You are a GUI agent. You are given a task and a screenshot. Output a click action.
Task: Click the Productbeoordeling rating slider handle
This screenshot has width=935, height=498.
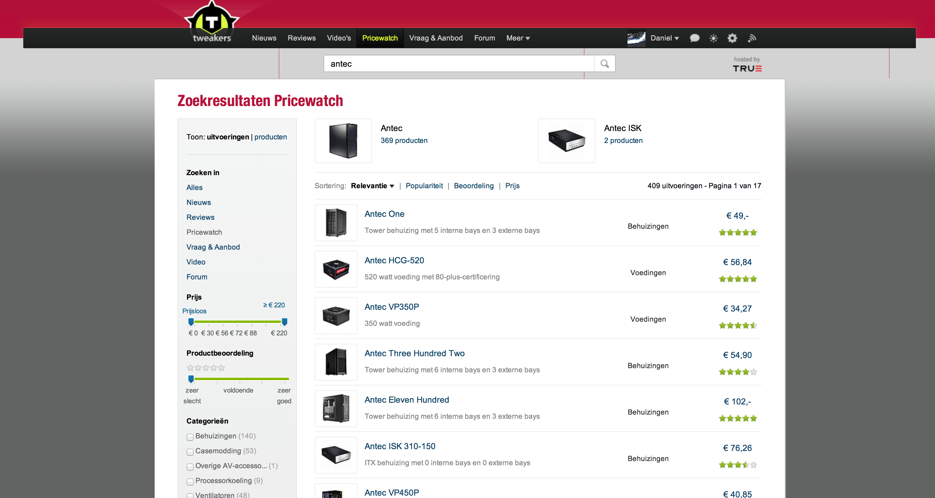[191, 379]
